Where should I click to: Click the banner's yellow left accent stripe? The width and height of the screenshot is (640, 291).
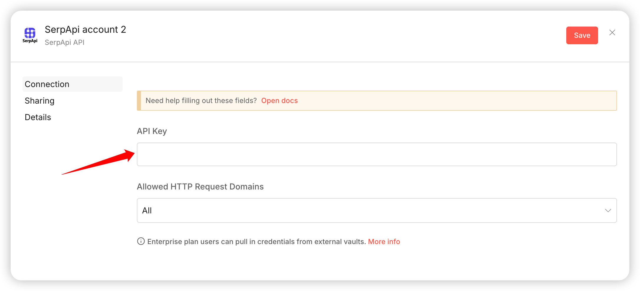139,101
